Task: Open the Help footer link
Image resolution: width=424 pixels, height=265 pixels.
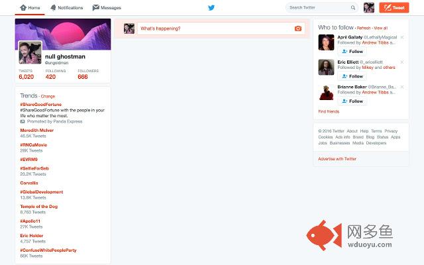Action: click(x=364, y=131)
